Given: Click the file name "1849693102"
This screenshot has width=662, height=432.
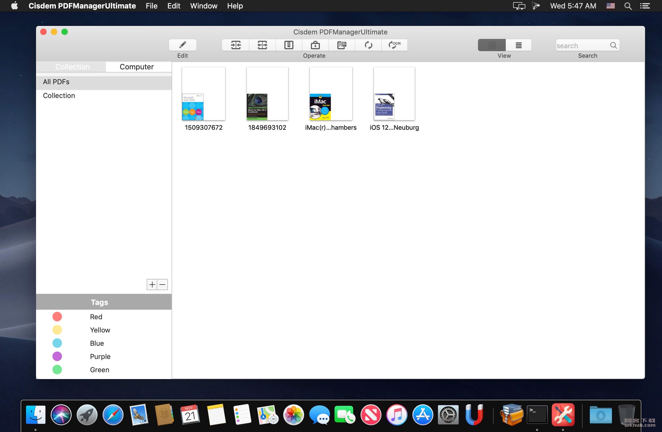Looking at the screenshot, I should (267, 128).
